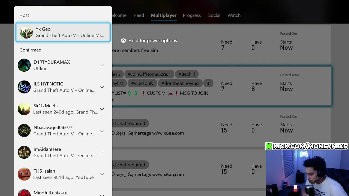The image size is (349, 196).
Task: Open LFG post with free aim text
Action: [222, 44]
